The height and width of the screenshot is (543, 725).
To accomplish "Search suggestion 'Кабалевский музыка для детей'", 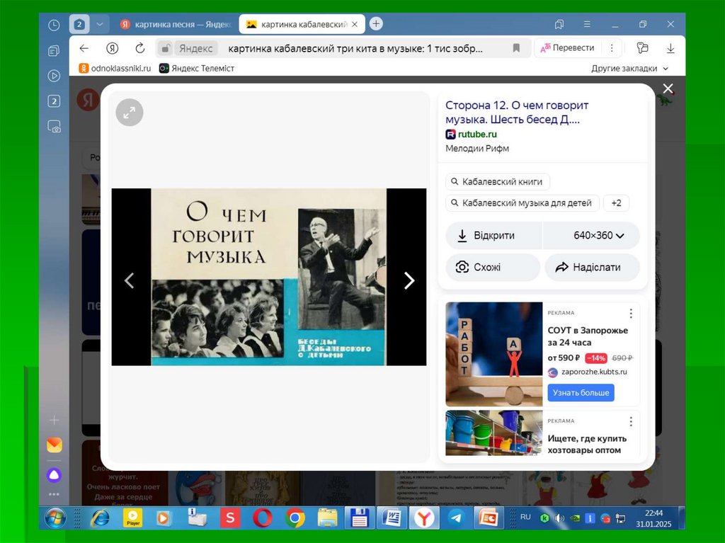I will [x=523, y=203].
